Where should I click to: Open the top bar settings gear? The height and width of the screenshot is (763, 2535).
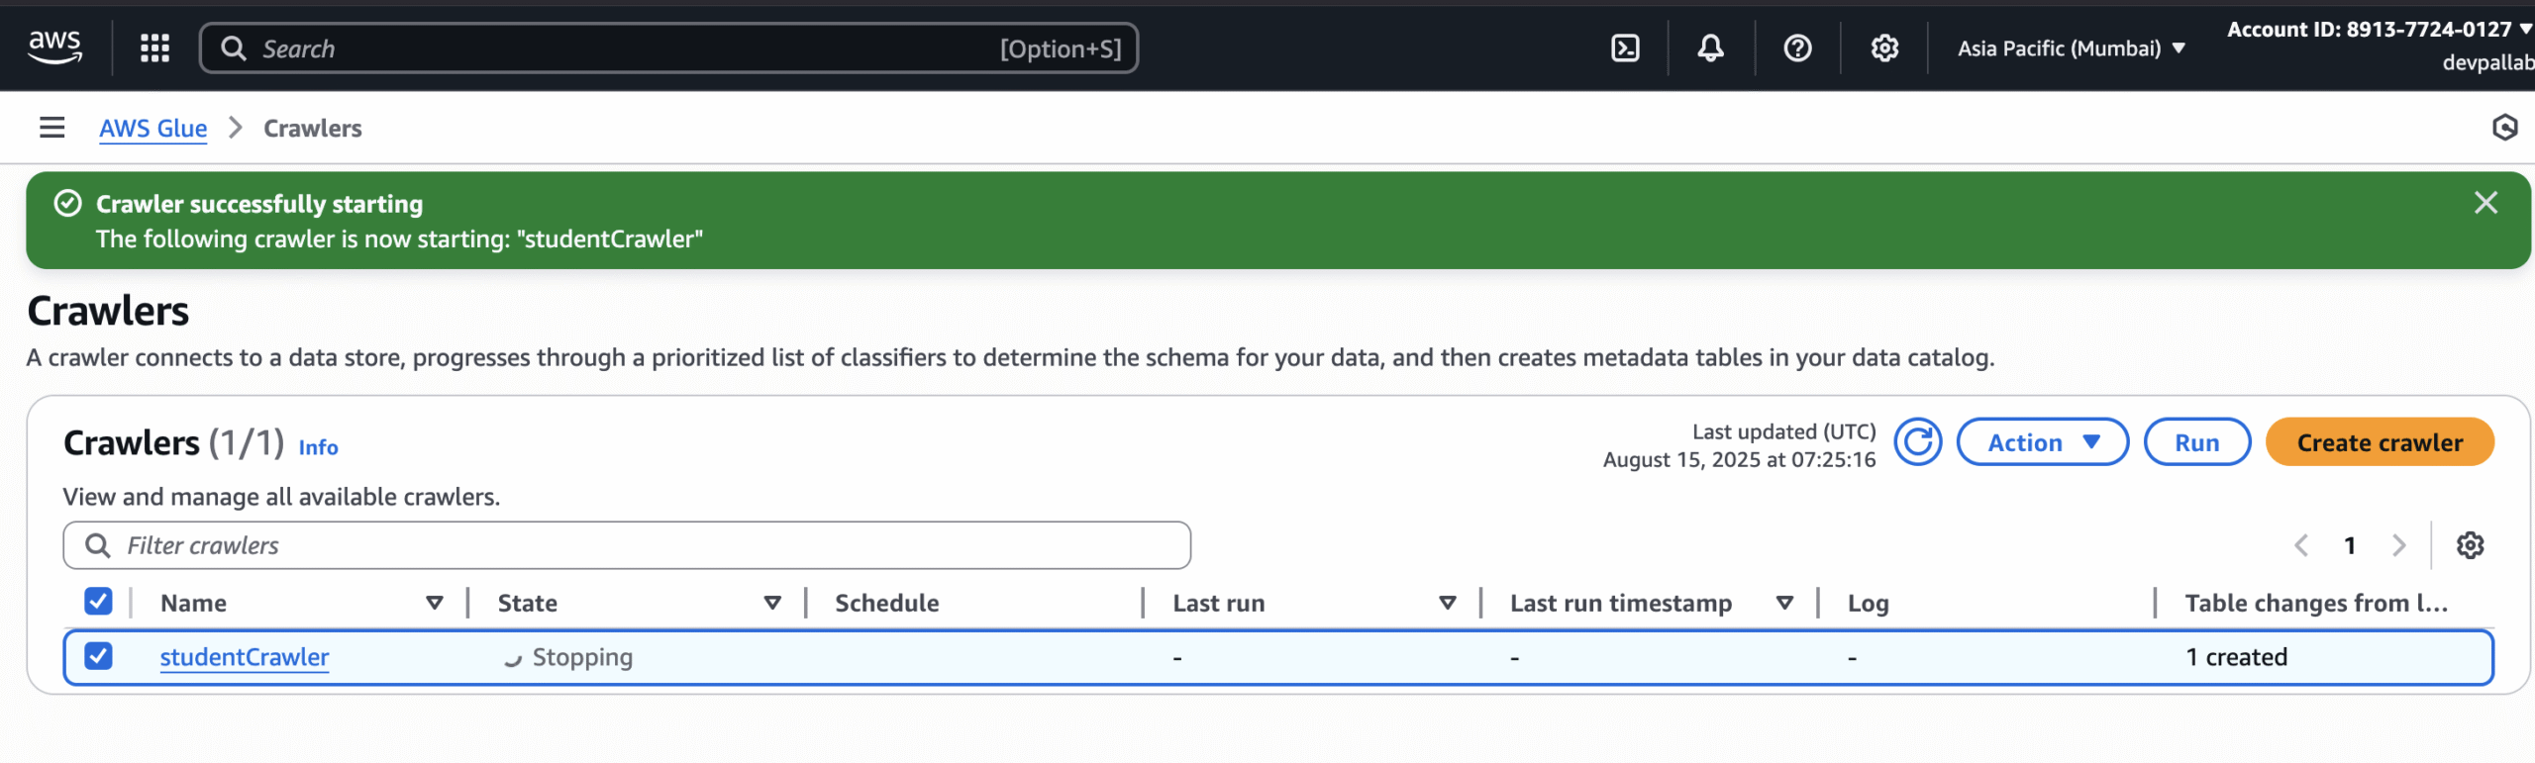pyautogui.click(x=1884, y=48)
